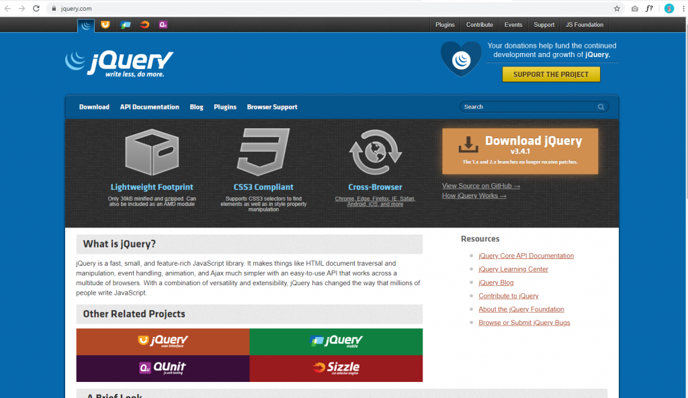This screenshot has width=688, height=398.
Task: Open the jQuery Mobile project tile
Action: click(336, 342)
